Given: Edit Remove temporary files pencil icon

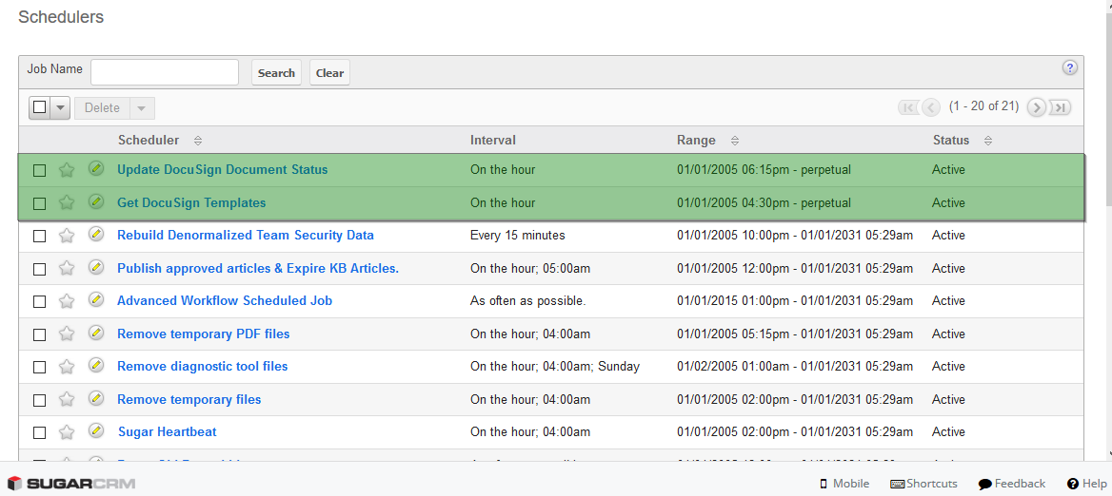Looking at the screenshot, I should (x=96, y=397).
